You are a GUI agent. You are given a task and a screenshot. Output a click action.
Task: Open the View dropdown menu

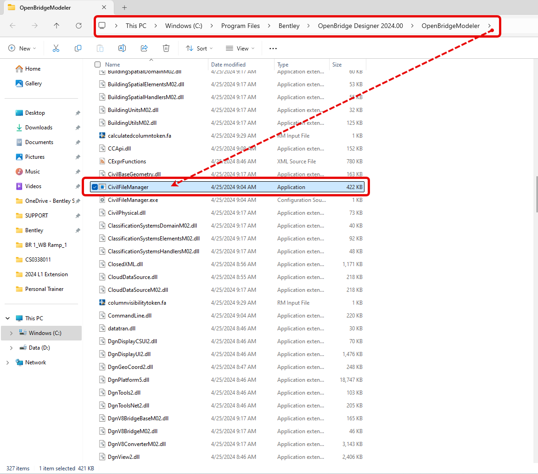pos(240,48)
